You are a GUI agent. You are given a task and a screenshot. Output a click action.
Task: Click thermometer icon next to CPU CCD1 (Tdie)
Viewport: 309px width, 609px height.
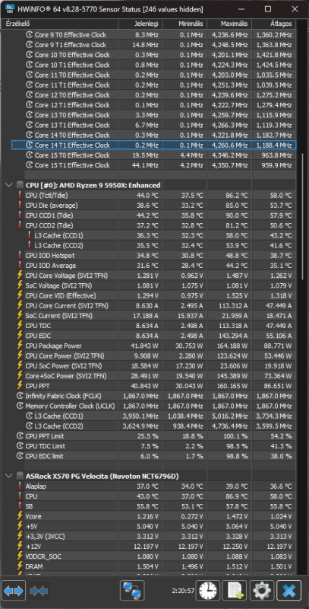click(x=20, y=215)
